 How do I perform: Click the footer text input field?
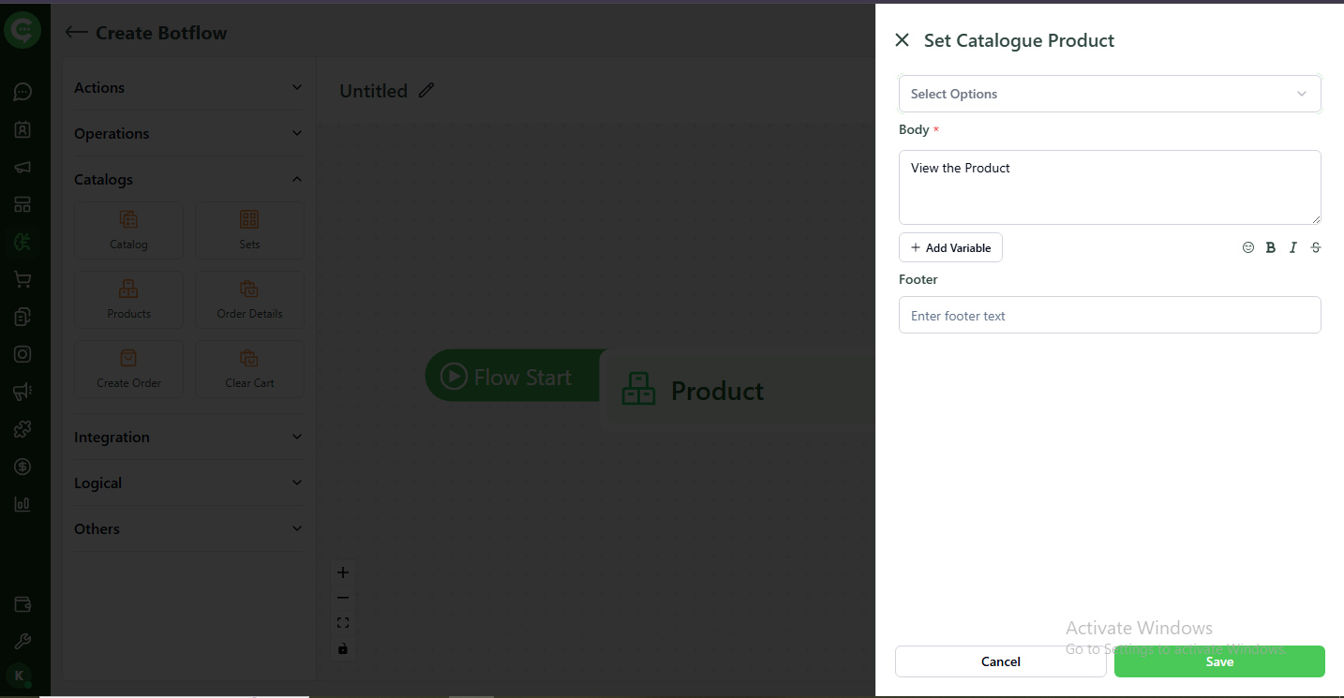1110,315
